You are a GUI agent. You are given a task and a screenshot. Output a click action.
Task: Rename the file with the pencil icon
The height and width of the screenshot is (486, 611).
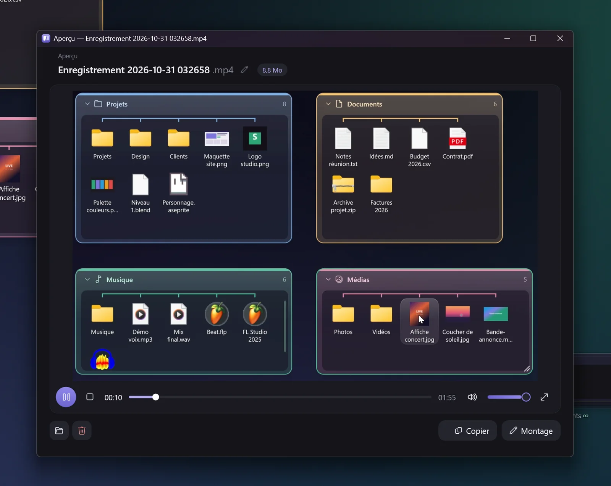pos(244,70)
